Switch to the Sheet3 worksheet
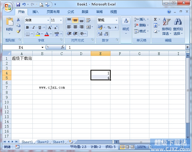 pyautogui.click(x=59, y=142)
